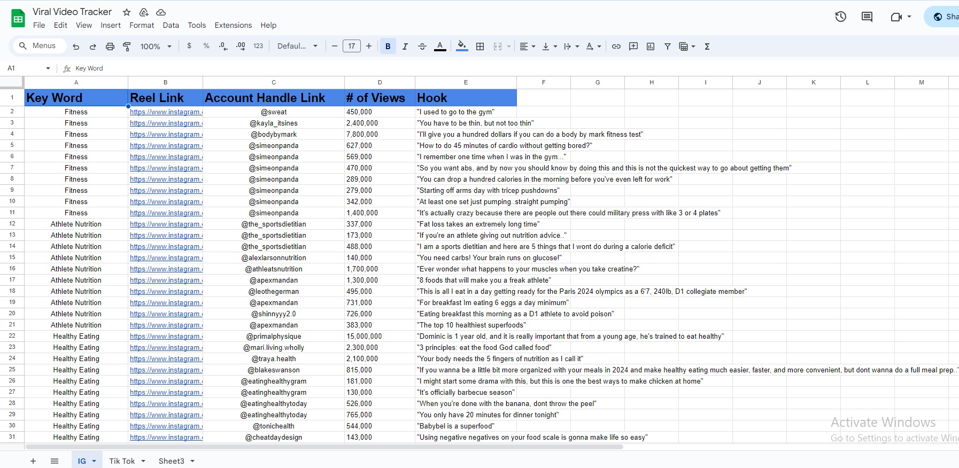Image resolution: width=959 pixels, height=468 pixels.
Task: Insert a comment from toolbar
Action: (633, 46)
